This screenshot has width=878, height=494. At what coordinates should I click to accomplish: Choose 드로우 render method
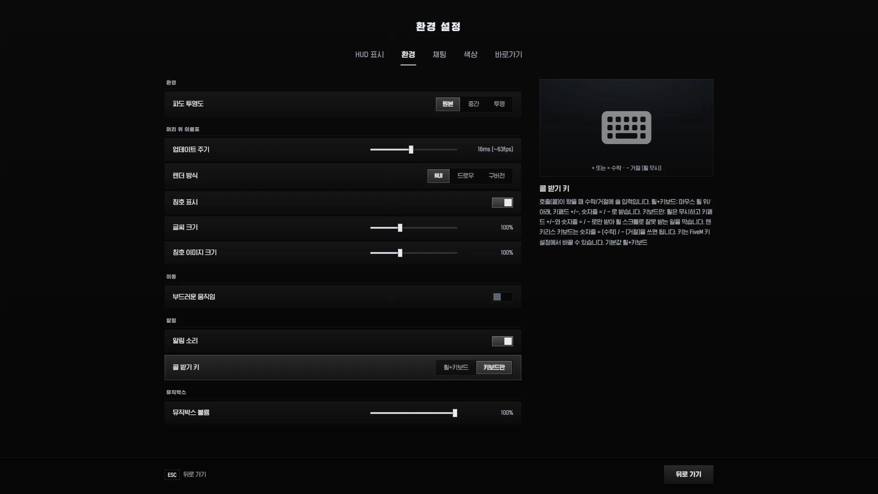(466, 176)
